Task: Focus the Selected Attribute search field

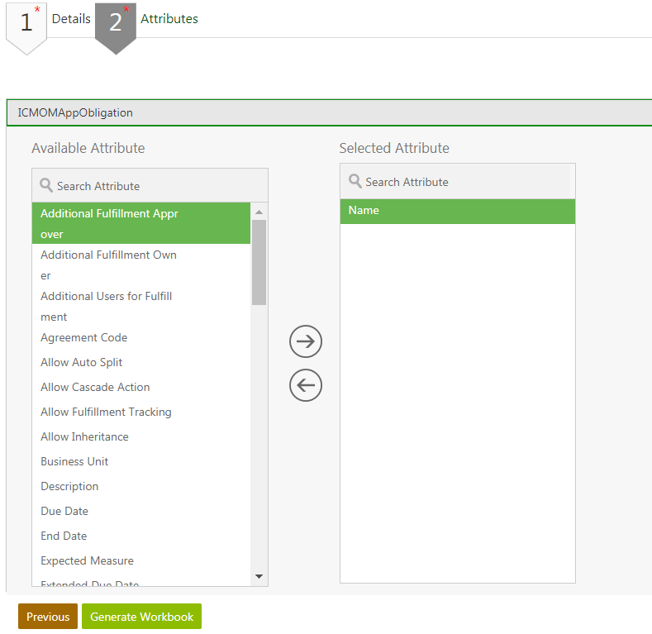Action: coord(463,182)
